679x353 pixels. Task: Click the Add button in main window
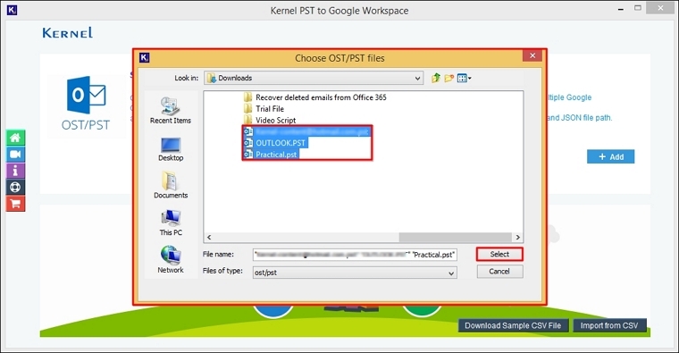tap(610, 156)
